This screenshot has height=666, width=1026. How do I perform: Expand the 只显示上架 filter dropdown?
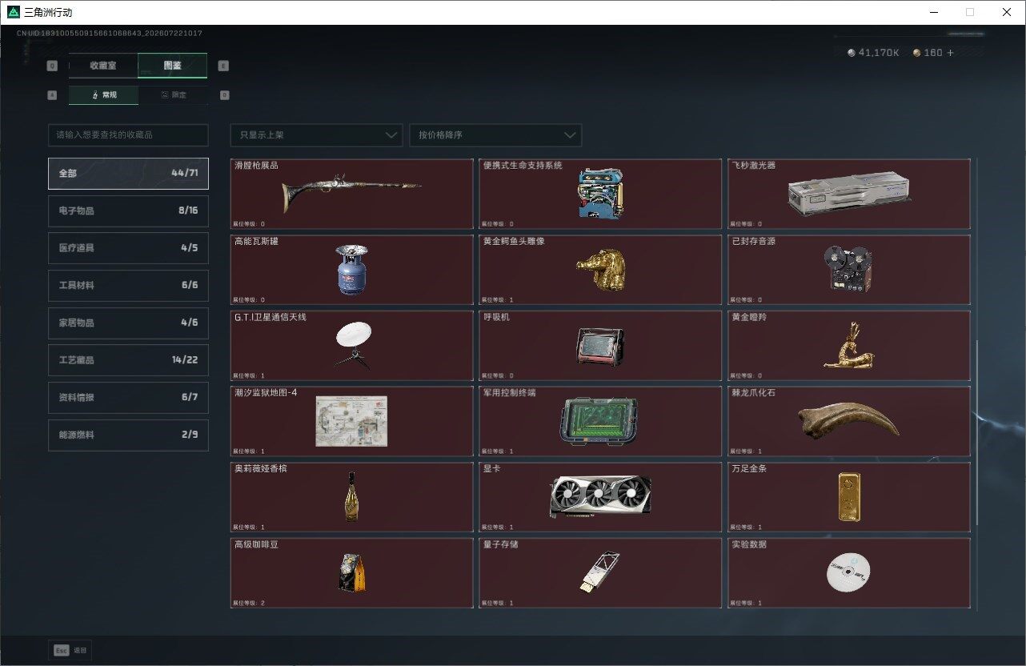point(316,135)
